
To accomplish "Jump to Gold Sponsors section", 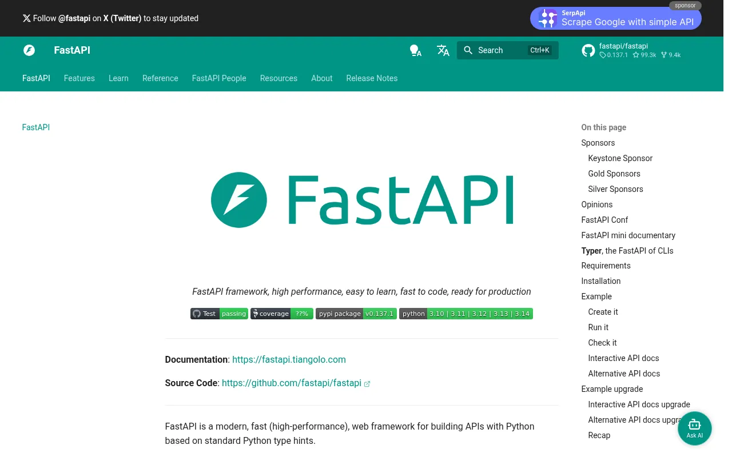I will click(614, 174).
